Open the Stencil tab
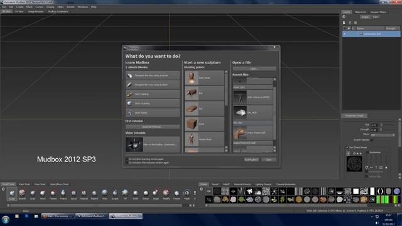Image resolution: width=402 pixels, height=226 pixels. click(215, 184)
